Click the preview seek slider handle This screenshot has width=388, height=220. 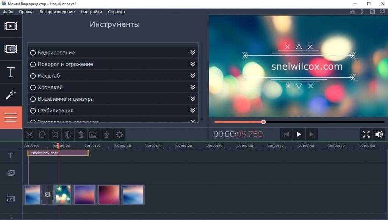pyautogui.click(x=264, y=122)
